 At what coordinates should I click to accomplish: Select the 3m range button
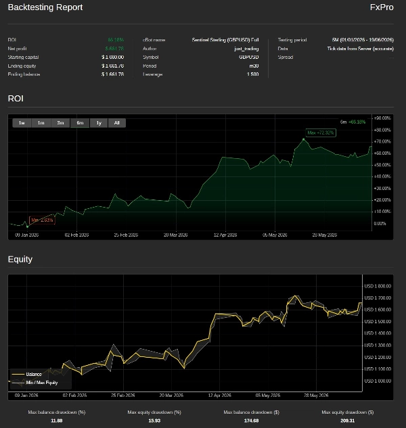(60, 123)
